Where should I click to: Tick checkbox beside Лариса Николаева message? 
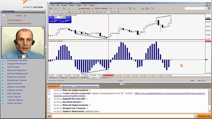click(49, 111)
